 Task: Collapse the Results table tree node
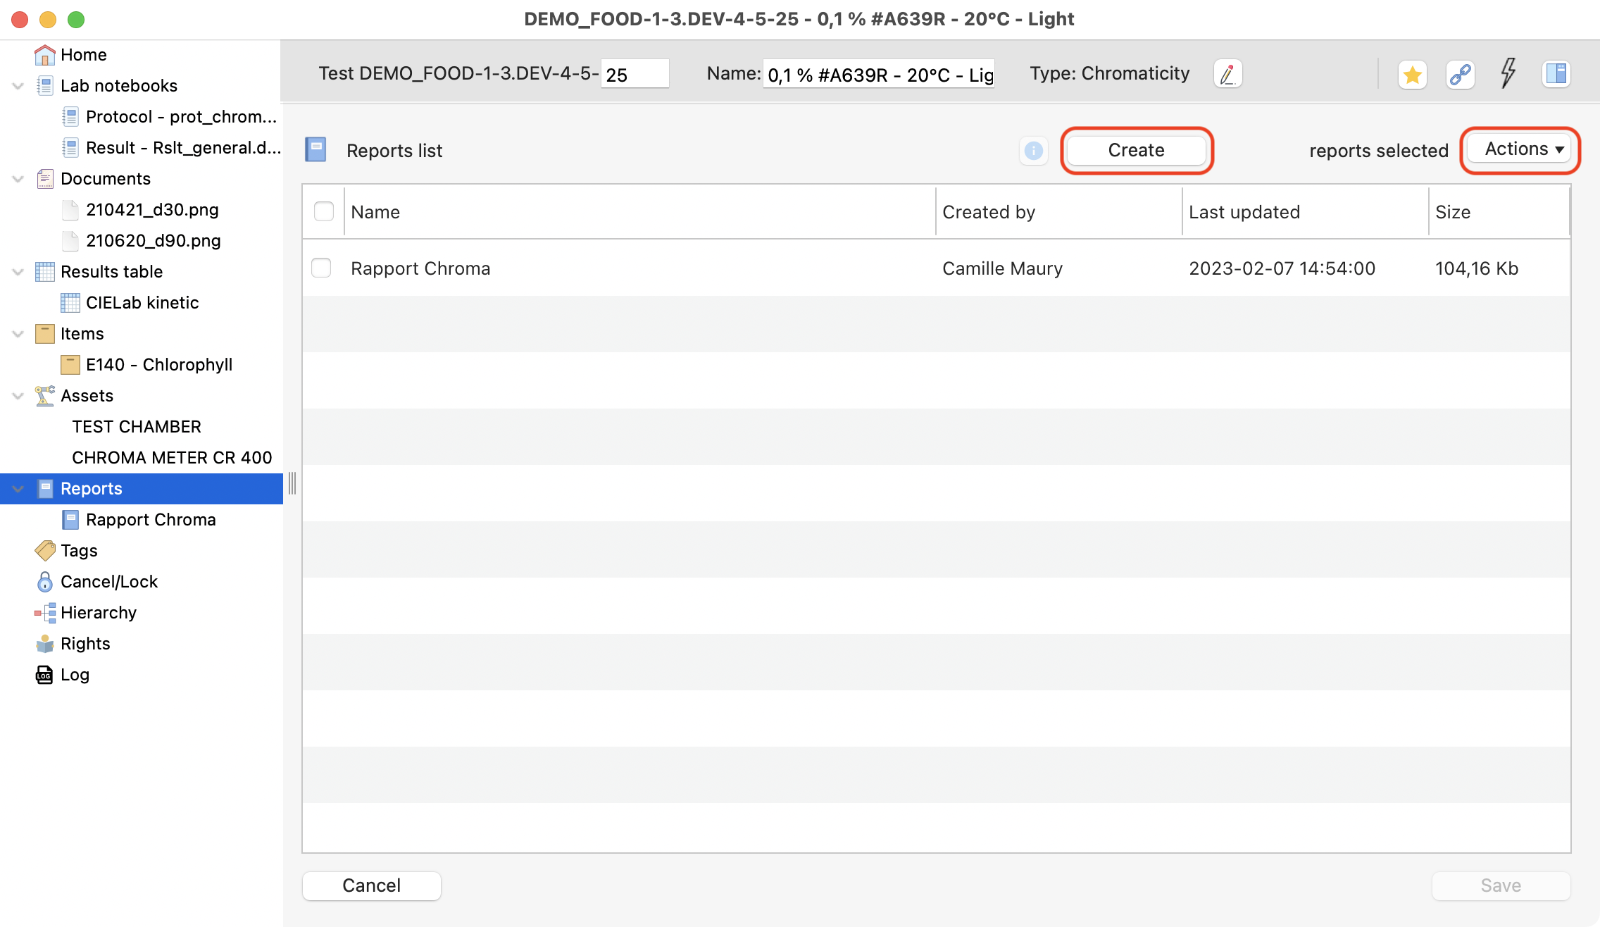(x=18, y=272)
